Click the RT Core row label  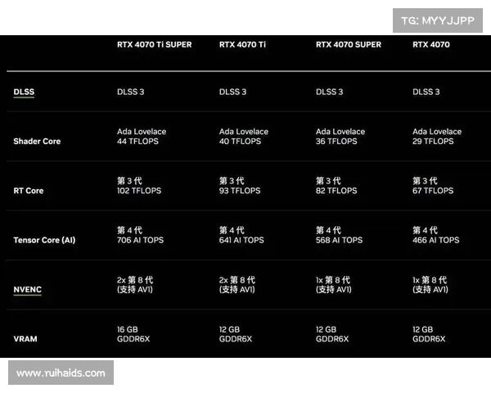[x=29, y=191]
